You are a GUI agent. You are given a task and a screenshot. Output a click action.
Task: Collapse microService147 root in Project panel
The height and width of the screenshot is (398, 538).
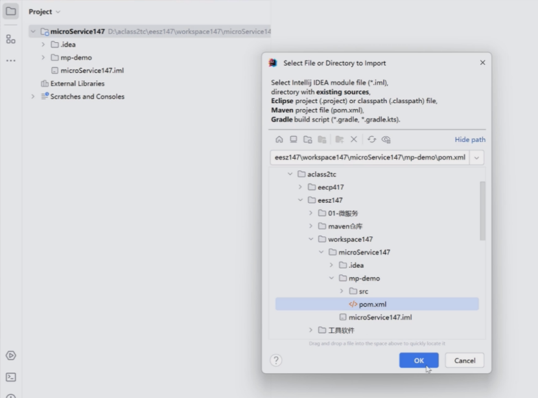click(33, 32)
